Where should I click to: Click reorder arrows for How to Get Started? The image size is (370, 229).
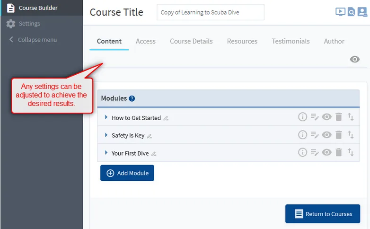pyautogui.click(x=351, y=117)
